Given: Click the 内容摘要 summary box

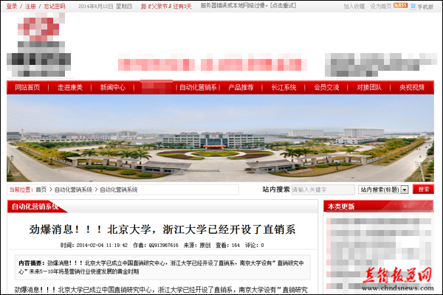Looking at the screenshot, I should [162, 267].
